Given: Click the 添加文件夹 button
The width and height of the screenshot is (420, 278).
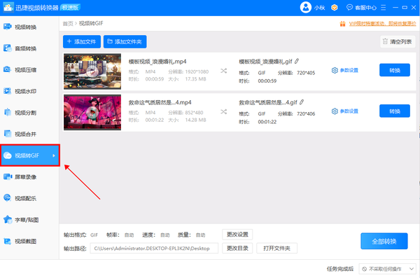Looking at the screenshot, I should point(125,41).
